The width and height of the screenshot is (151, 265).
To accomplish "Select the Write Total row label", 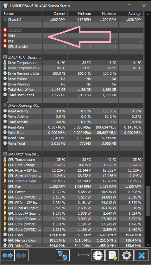I will coord(16,143).
